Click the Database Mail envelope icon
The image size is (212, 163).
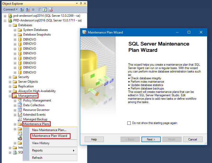pos(20,133)
